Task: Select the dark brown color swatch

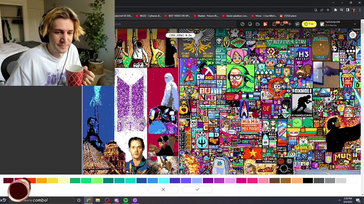Action: [275, 180]
